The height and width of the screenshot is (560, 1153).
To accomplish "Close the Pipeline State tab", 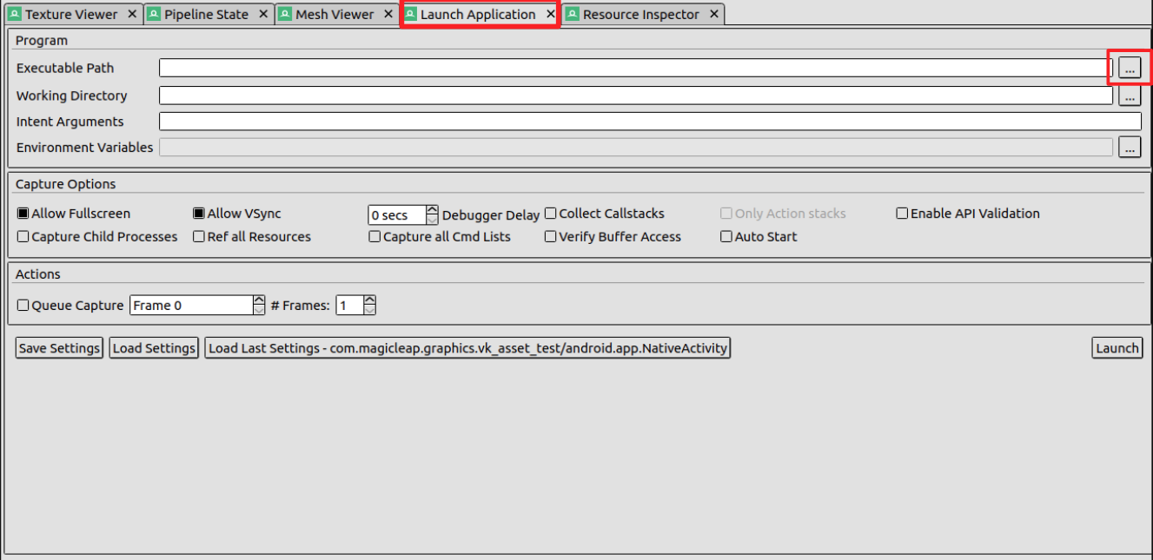I will (263, 14).
